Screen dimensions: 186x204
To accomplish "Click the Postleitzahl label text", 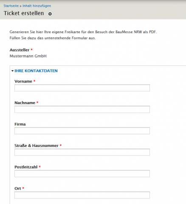I will (x=26, y=167).
